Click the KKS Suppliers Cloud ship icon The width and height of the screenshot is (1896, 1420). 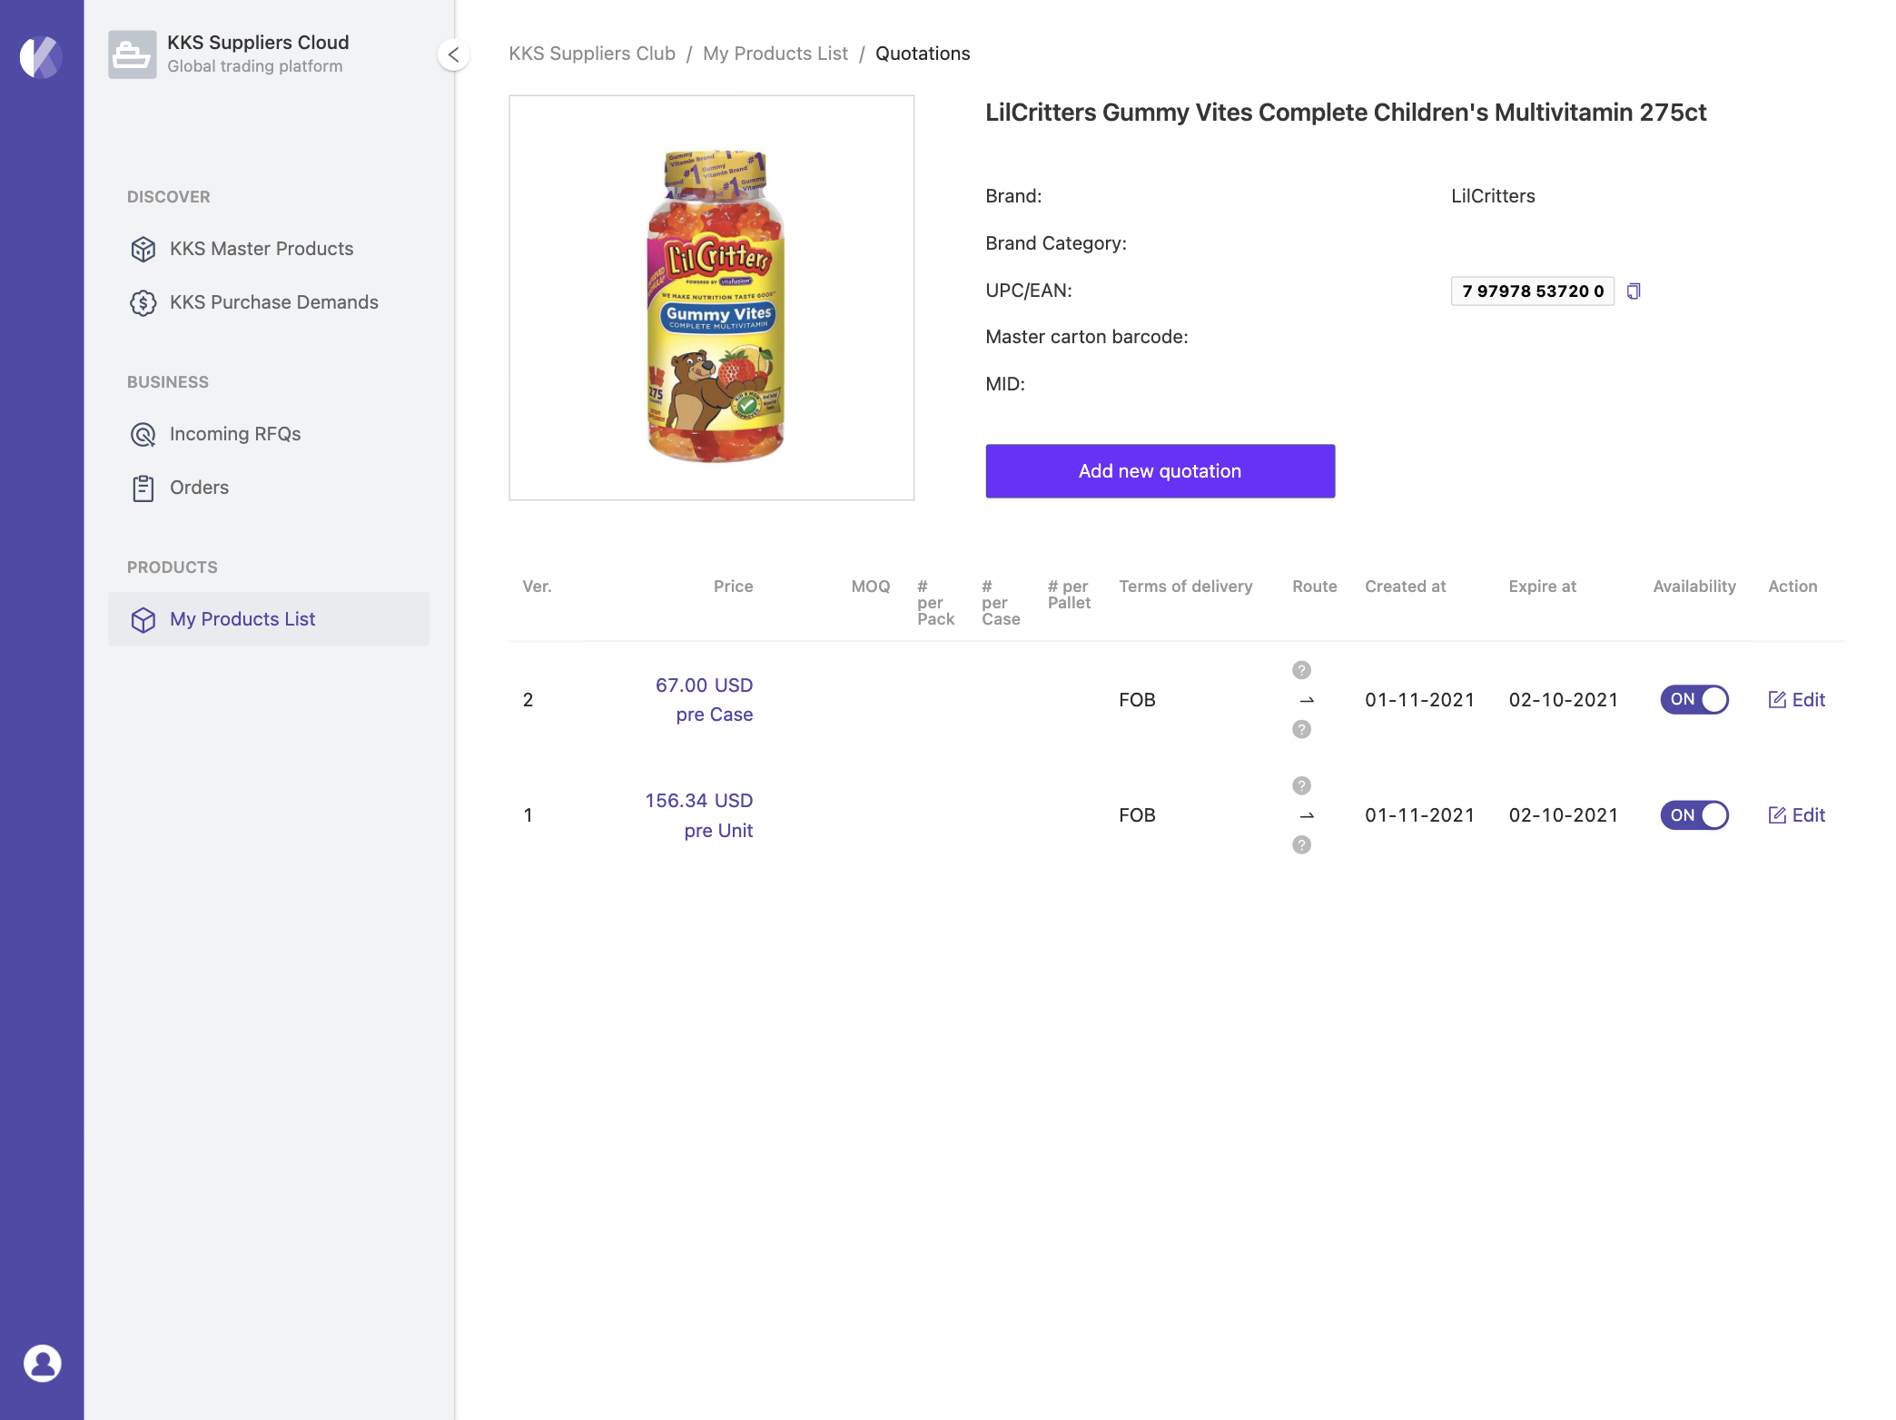click(x=133, y=54)
